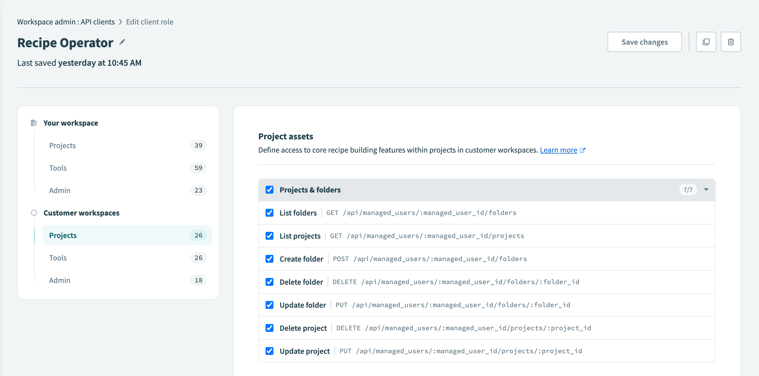Click the 7/7 selection count badge

(x=688, y=190)
